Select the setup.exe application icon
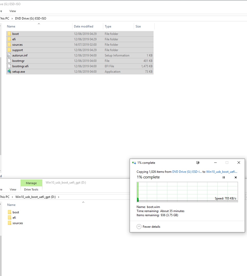 9,71
